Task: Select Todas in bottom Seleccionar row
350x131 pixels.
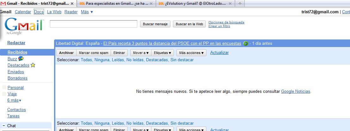Action: pyautogui.click(x=87, y=123)
